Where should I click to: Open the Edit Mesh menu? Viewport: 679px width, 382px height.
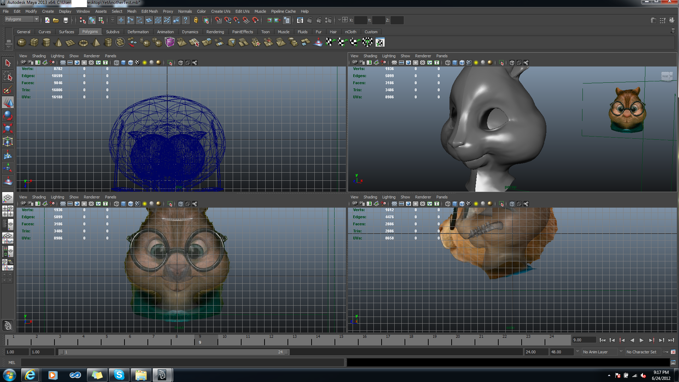tap(149, 11)
